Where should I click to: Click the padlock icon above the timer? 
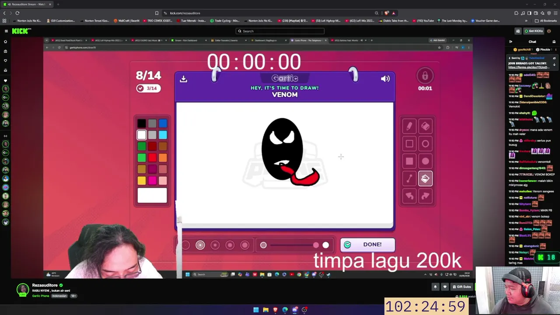point(425,76)
